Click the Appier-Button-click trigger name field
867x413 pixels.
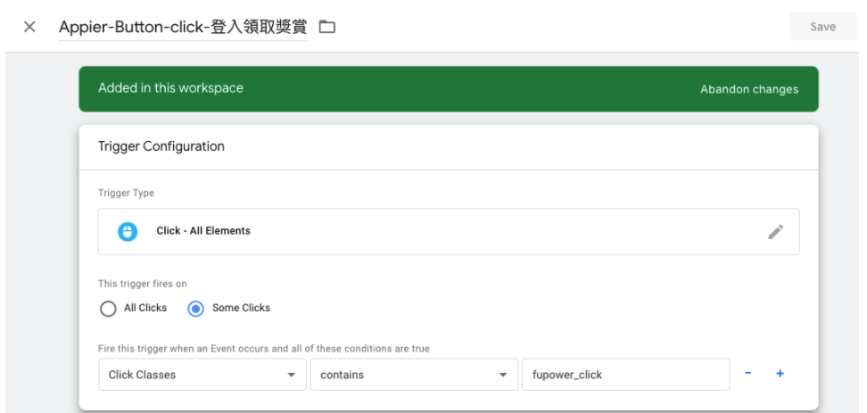(x=182, y=27)
